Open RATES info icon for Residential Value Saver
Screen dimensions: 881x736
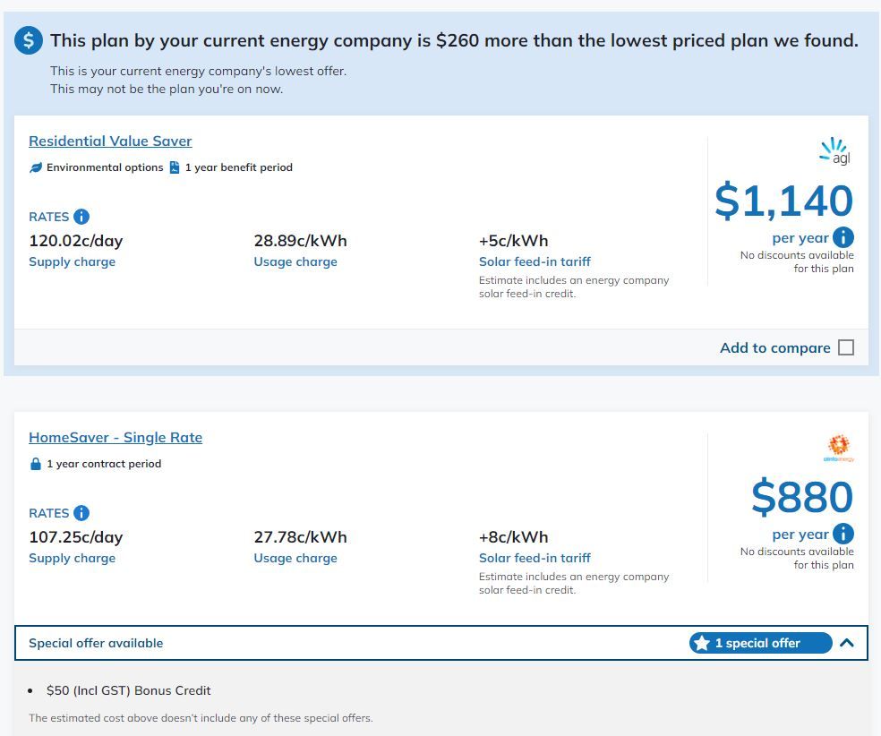[81, 217]
